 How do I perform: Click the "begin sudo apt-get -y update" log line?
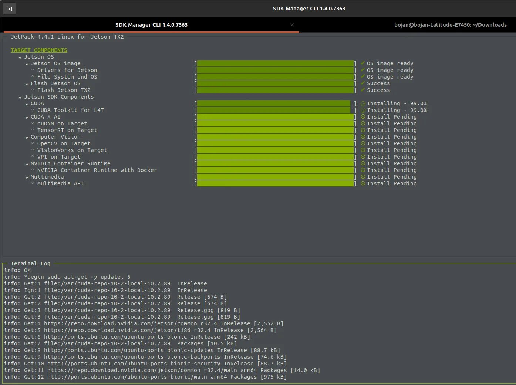[x=67, y=277]
